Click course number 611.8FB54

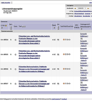click(x=5, y=40)
